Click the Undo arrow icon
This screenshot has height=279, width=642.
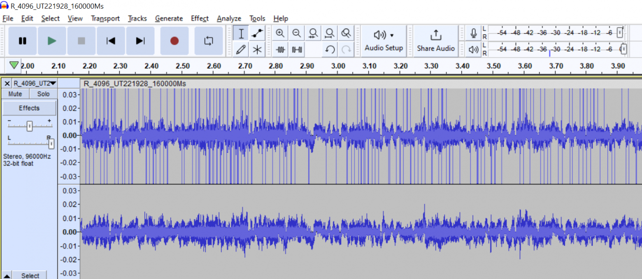330,49
